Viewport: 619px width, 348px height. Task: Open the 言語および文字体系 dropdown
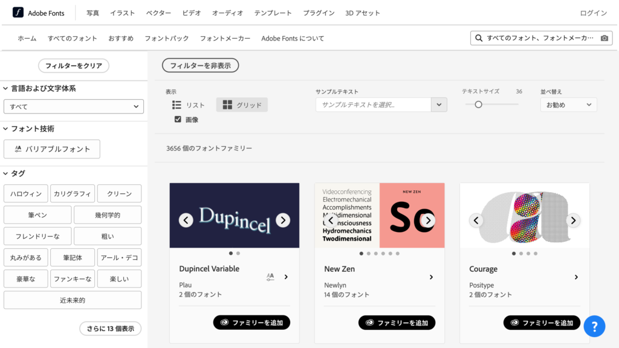[x=73, y=106]
